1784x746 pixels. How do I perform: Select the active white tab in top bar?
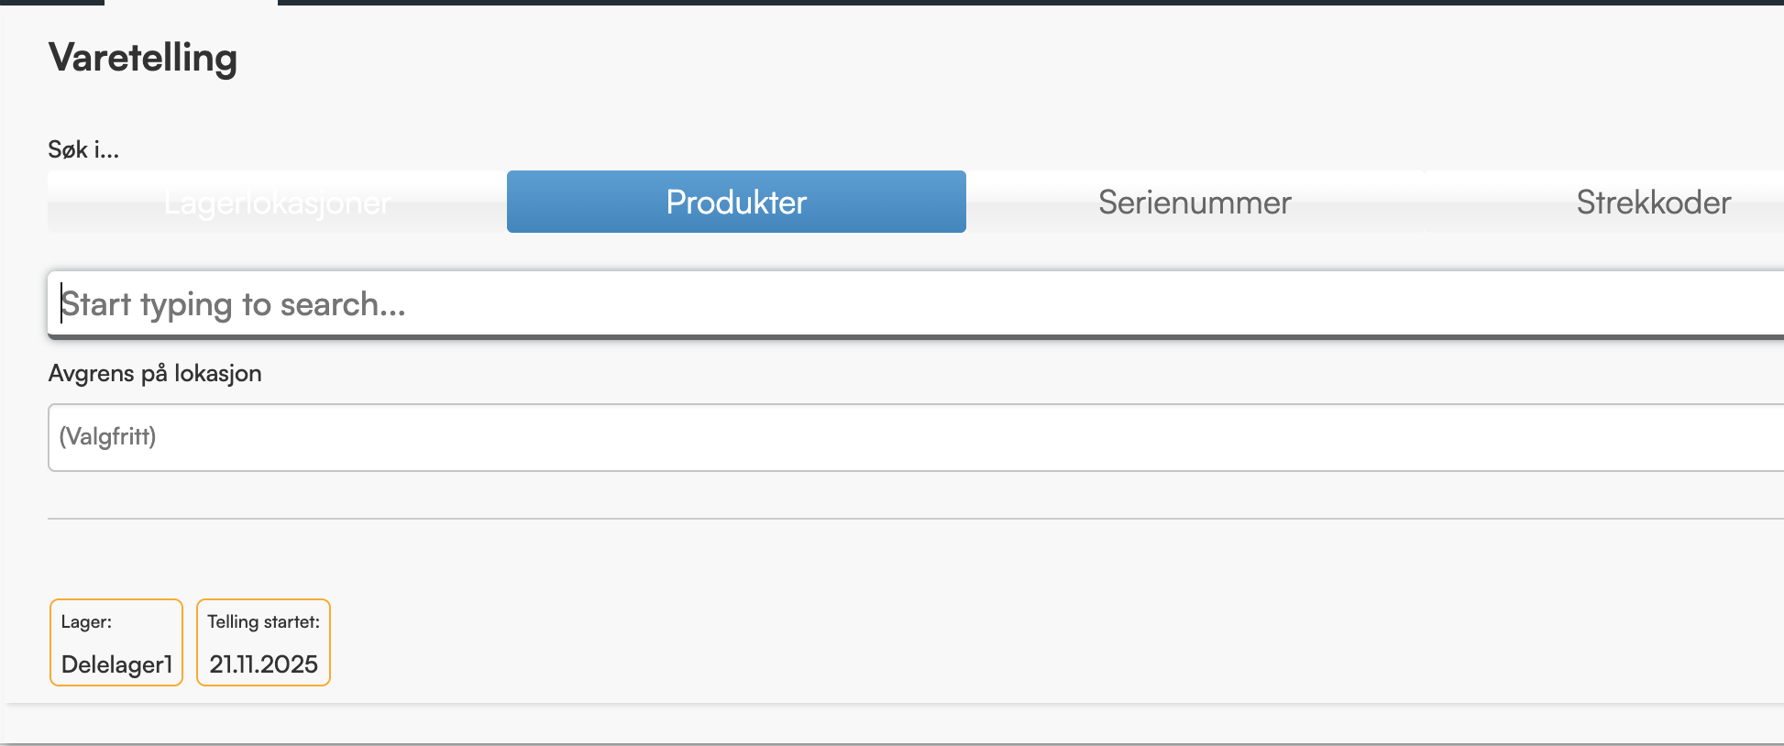(191, 2)
